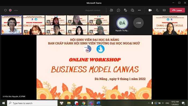
Task: Select the video of man wearing headphones
Action: (12, 25)
